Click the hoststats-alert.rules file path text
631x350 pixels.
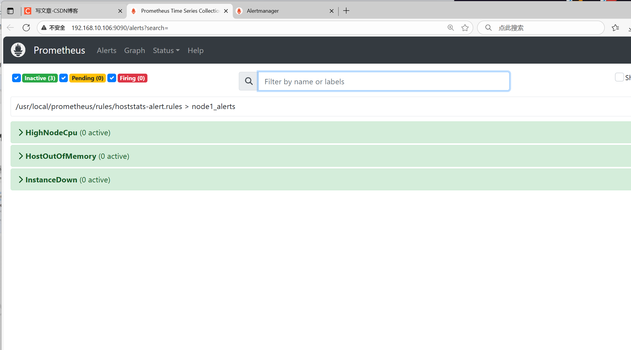point(99,106)
